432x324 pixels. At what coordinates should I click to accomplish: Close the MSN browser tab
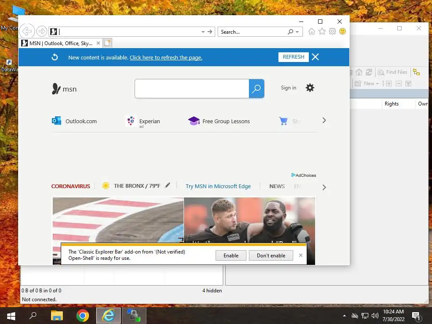(98, 43)
